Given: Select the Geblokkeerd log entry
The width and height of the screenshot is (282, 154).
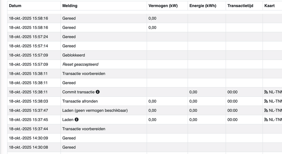Looking at the screenshot, I should pos(74,55).
